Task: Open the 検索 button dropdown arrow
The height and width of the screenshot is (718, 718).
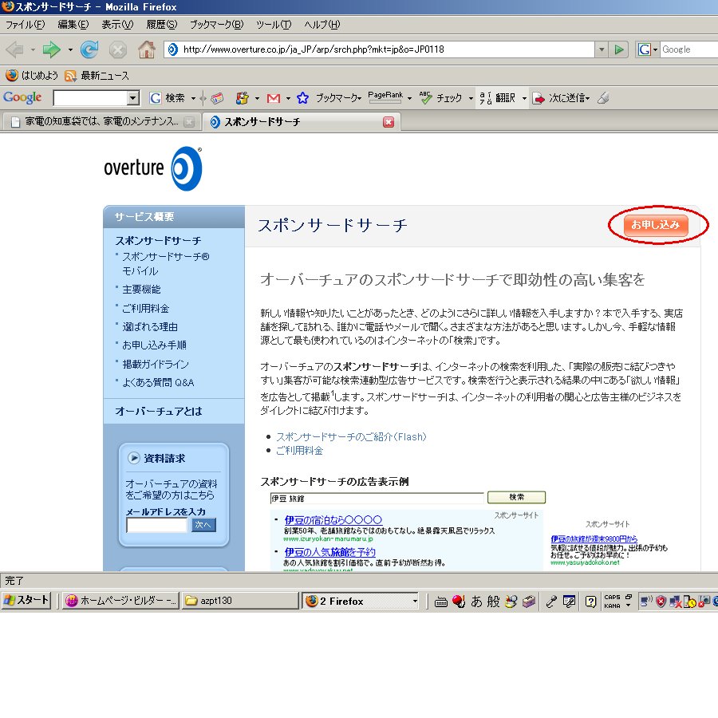Action: coord(193,98)
